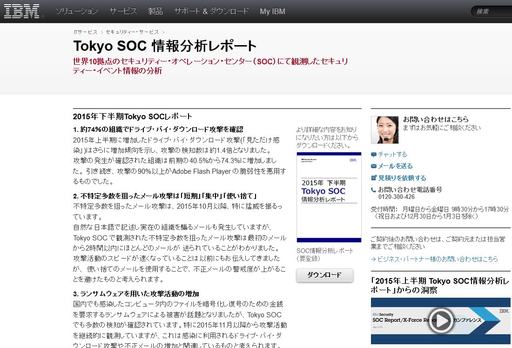Open the ソリューション menu
512x348 pixels.
(x=77, y=12)
